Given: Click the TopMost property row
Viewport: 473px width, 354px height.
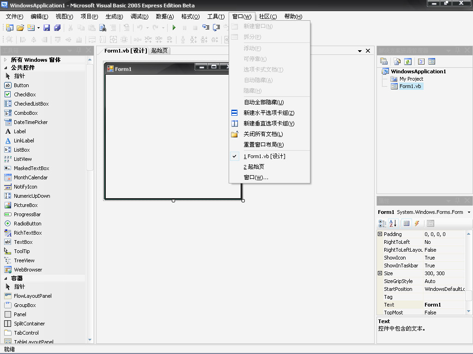Looking at the screenshot, I should point(421,312).
